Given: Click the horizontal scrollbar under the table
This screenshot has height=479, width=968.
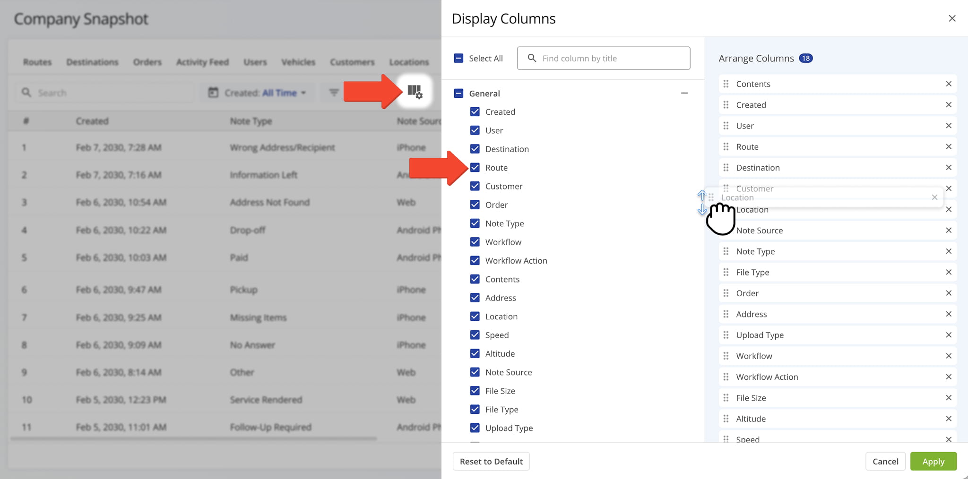Looking at the screenshot, I should pos(194,439).
